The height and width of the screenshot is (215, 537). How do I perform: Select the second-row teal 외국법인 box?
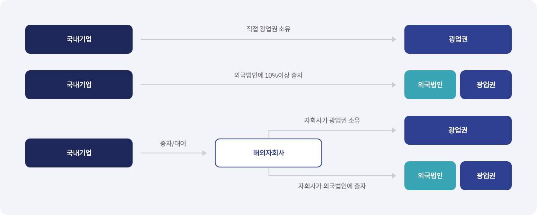pyautogui.click(x=430, y=85)
